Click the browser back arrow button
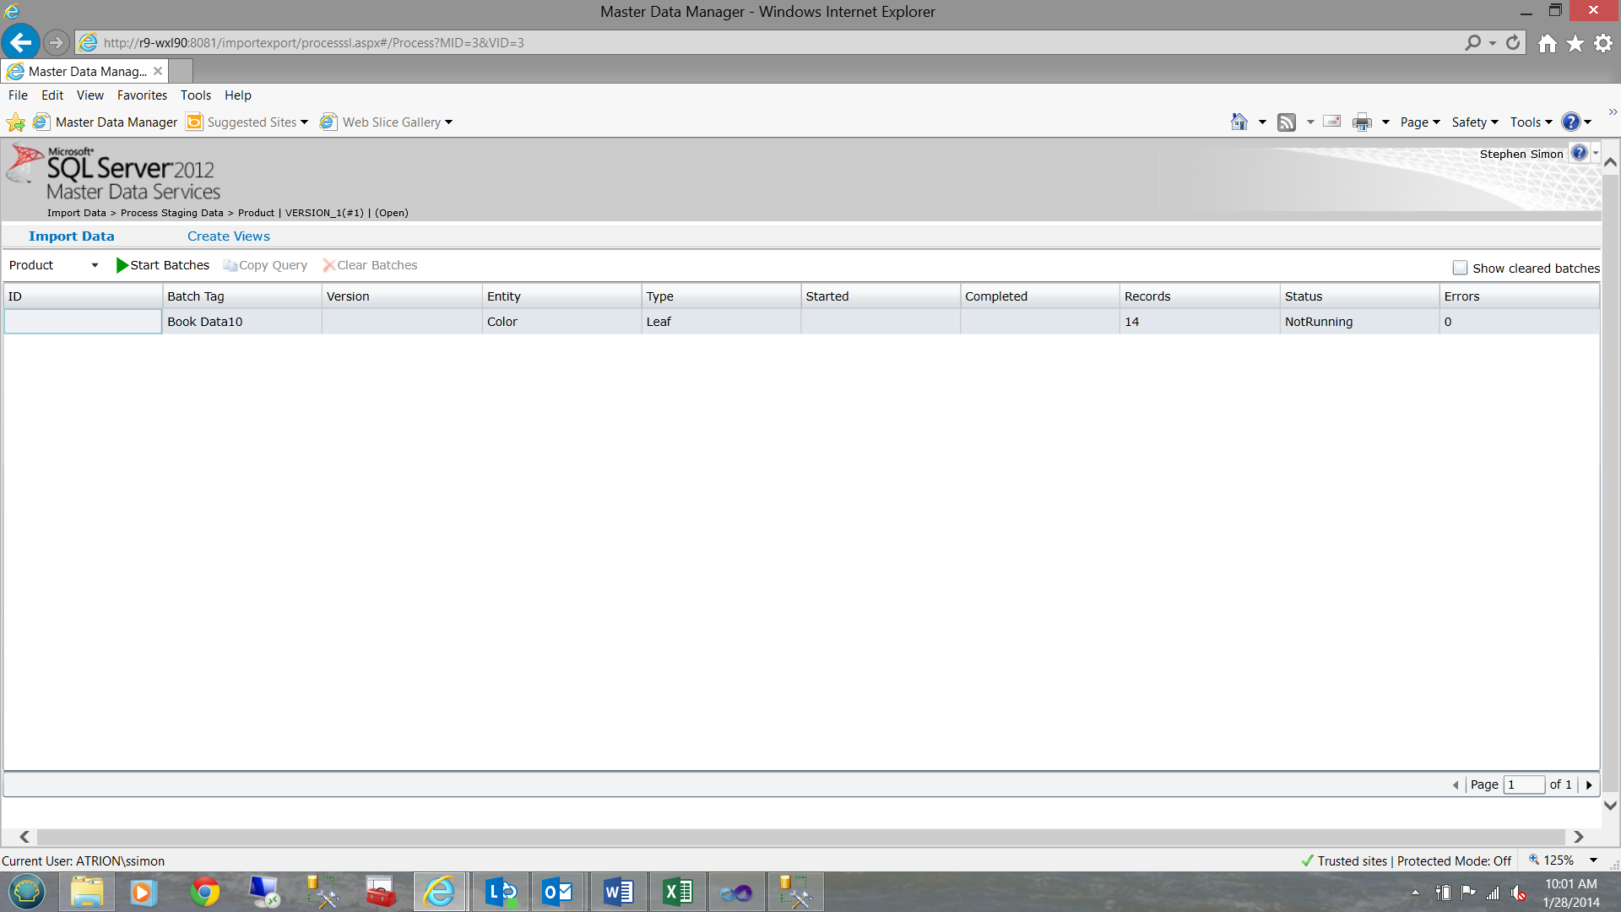Image resolution: width=1621 pixels, height=912 pixels. (x=20, y=42)
